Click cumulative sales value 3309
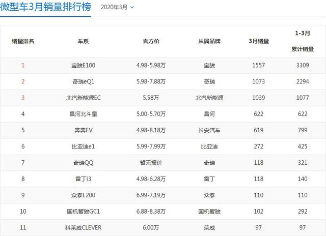This screenshot has height=236, width=326. [x=303, y=66]
